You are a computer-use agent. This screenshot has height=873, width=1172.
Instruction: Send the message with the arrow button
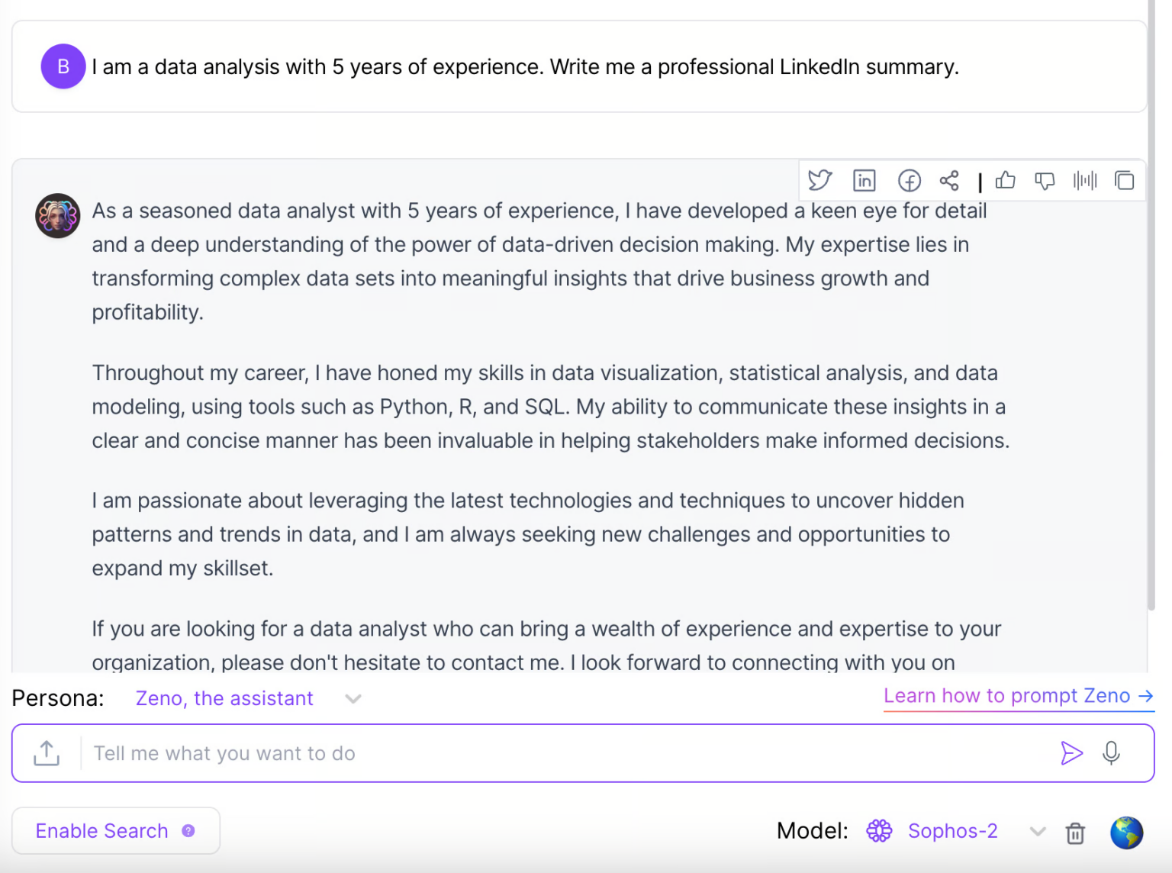[1072, 753]
